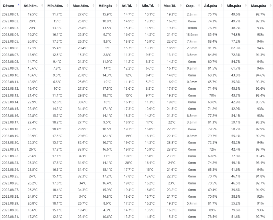Click the 18.9mm precipitation cell
Screen dimensions: 273x220
[192, 35]
